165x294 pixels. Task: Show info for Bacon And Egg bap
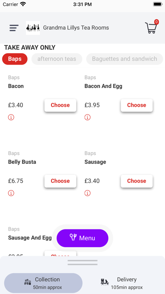tap(88, 117)
